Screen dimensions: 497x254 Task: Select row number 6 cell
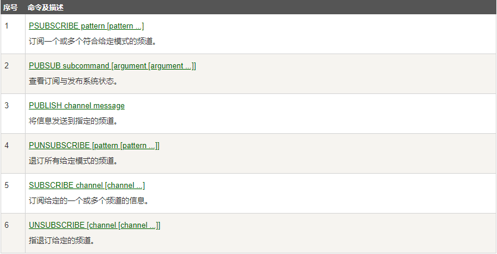click(12, 233)
